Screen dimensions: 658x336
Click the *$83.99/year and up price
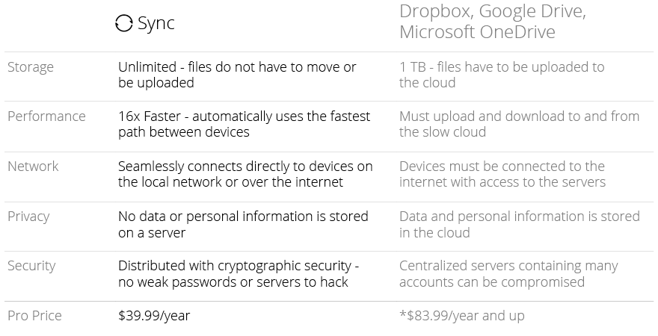(x=462, y=316)
